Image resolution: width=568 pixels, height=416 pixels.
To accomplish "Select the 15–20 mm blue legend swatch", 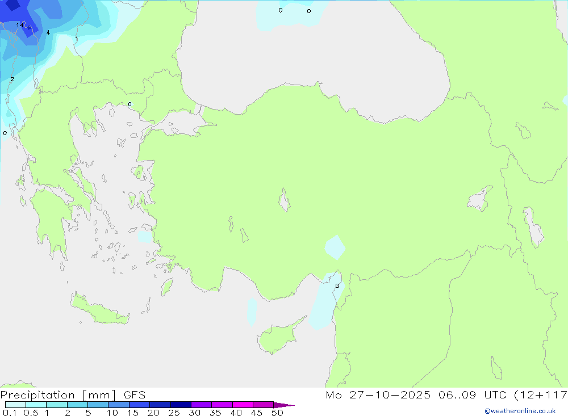I will pos(139,405).
